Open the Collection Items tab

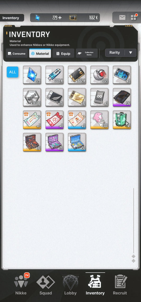click(x=87, y=54)
